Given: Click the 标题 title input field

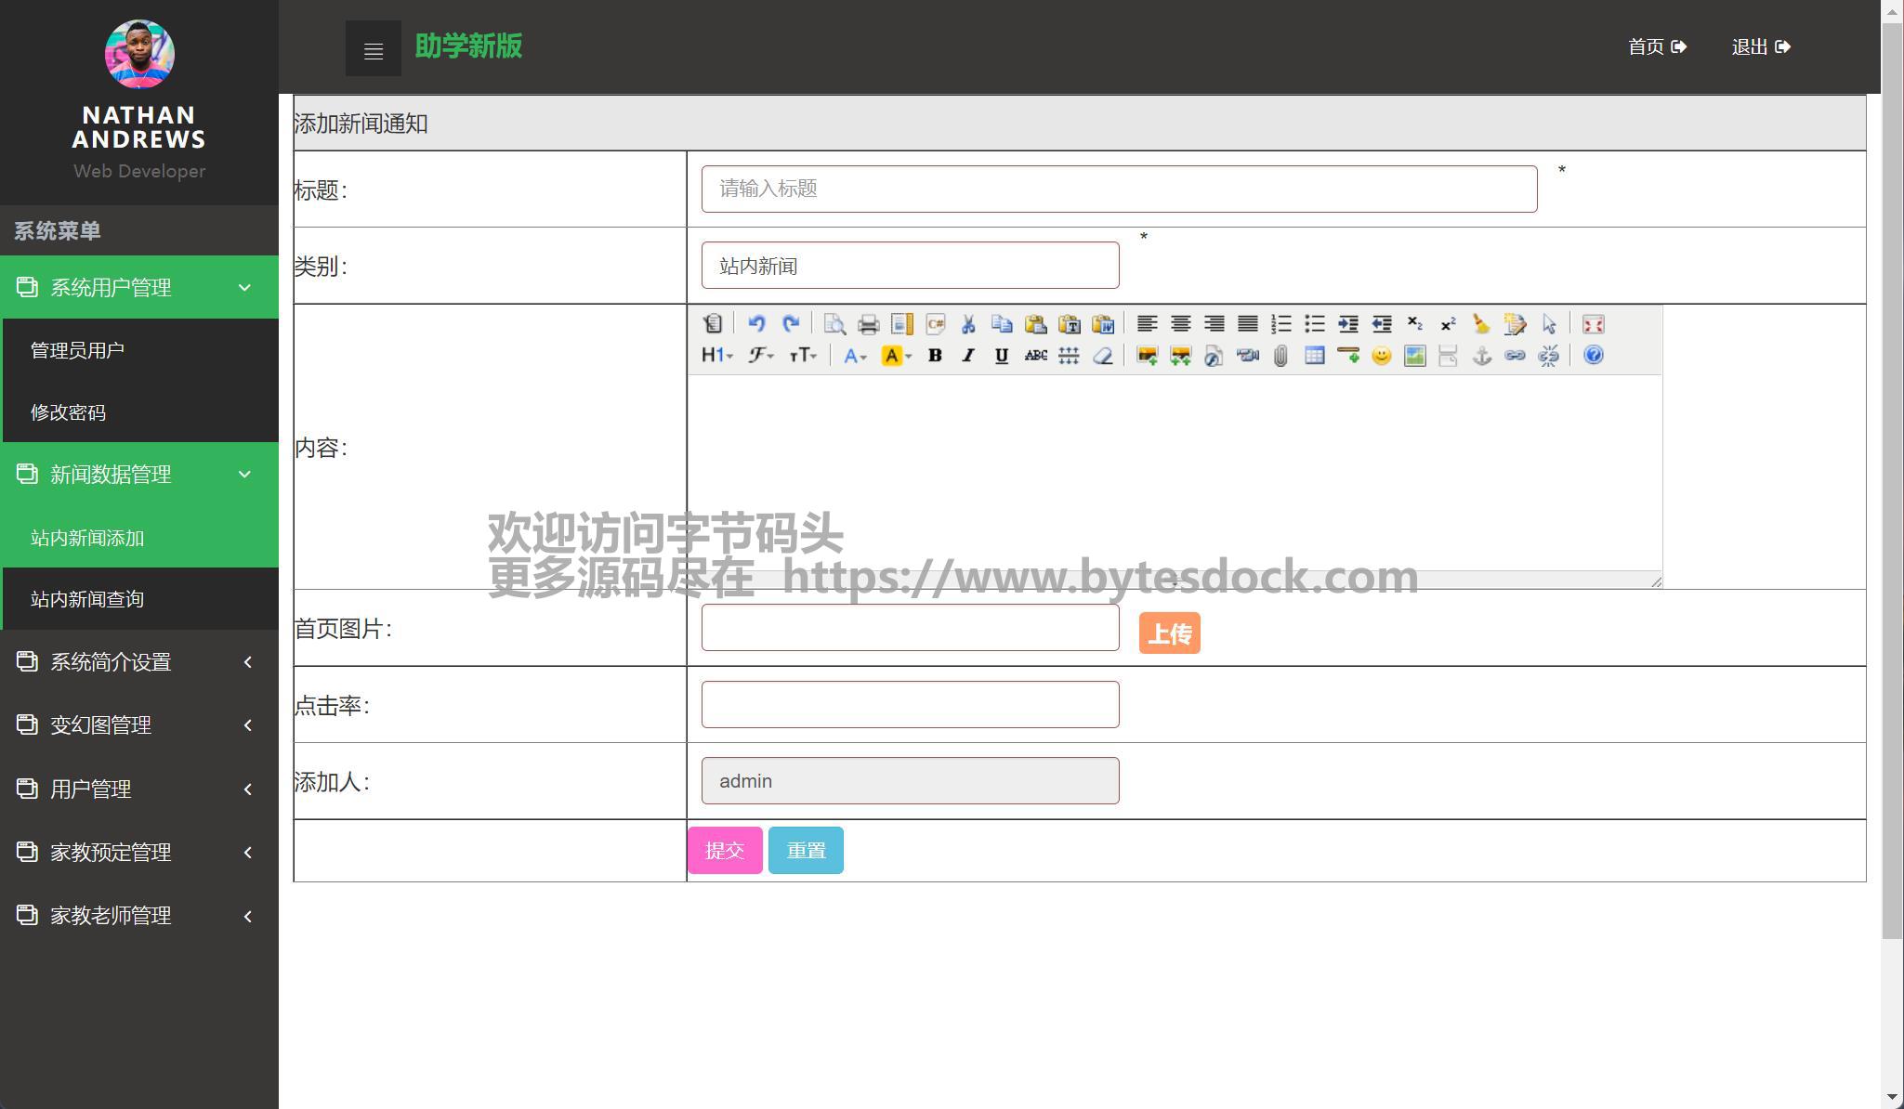Looking at the screenshot, I should 1118,189.
